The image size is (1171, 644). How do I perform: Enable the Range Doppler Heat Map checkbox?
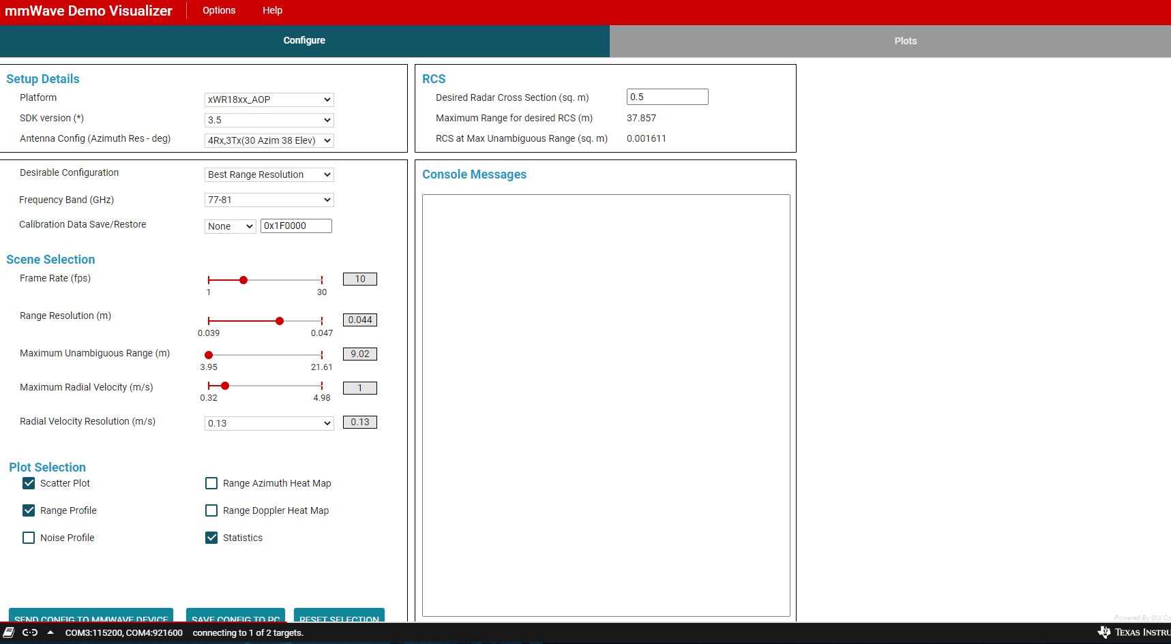point(211,510)
